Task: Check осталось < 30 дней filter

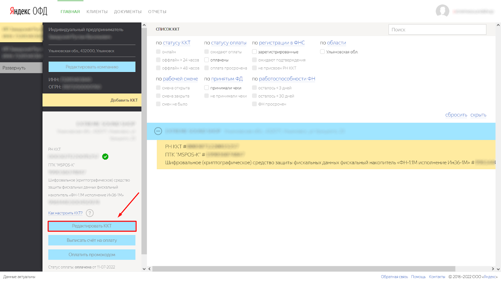Action: tap(254, 96)
